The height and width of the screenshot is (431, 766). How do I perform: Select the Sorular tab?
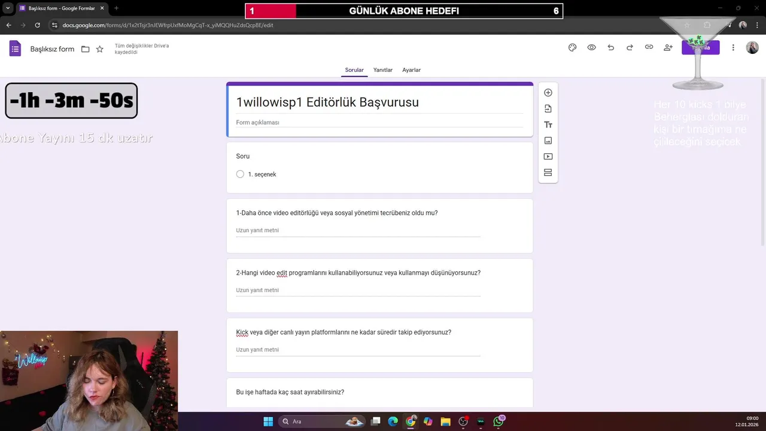coord(354,70)
